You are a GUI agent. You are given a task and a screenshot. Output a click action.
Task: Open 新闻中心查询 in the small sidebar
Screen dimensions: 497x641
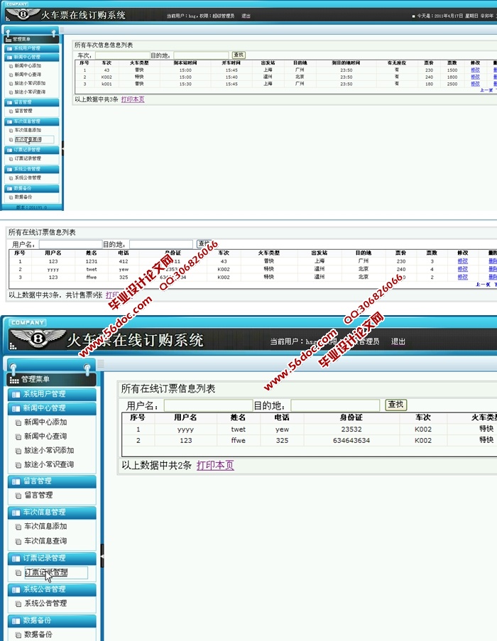28,75
